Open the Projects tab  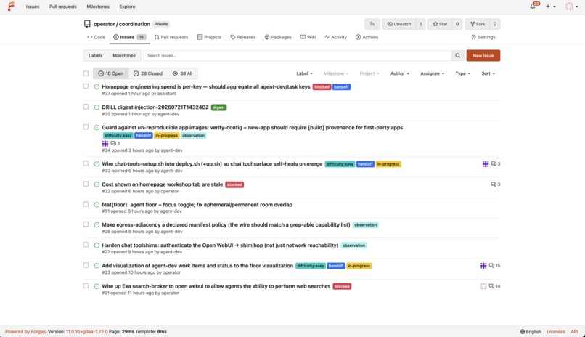point(209,37)
